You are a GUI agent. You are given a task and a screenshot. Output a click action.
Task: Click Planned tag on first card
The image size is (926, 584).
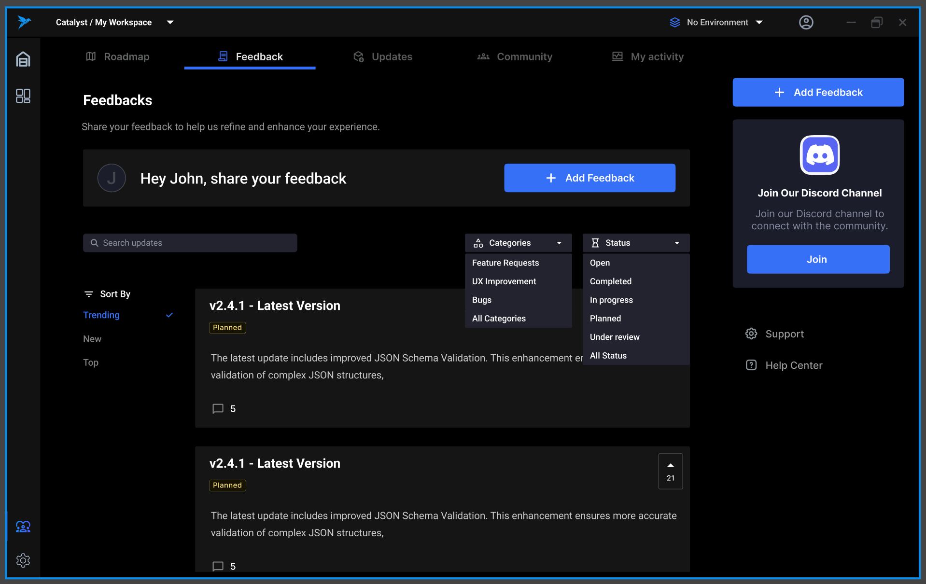tap(227, 327)
